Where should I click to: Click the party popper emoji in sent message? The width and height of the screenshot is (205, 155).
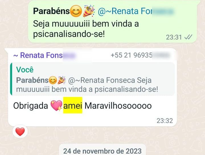[x=89, y=11]
